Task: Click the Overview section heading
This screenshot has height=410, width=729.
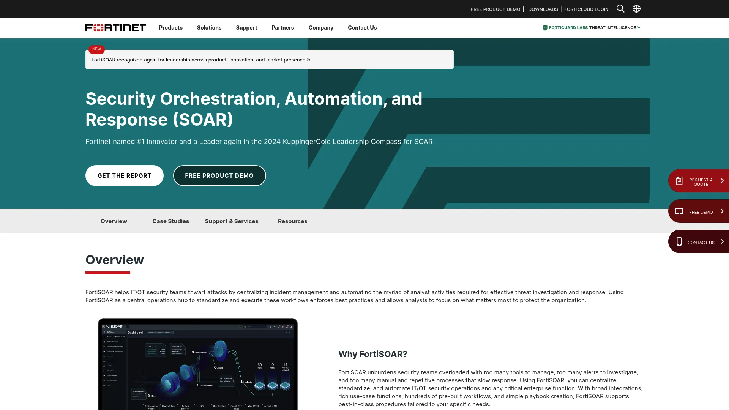Action: (x=115, y=260)
